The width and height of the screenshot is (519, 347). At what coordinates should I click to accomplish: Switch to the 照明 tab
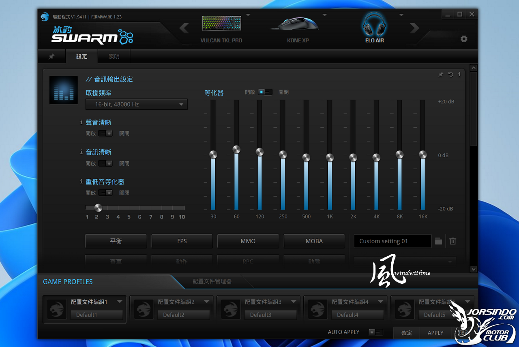[114, 56]
